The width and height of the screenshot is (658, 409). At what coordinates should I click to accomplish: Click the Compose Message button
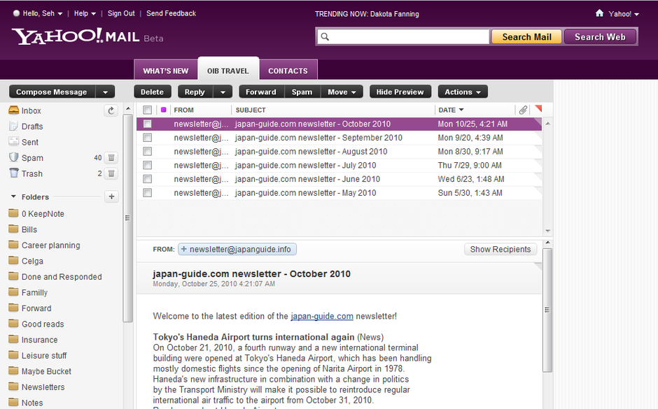click(52, 92)
